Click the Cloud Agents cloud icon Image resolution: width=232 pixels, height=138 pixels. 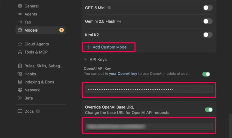[x=20, y=44]
